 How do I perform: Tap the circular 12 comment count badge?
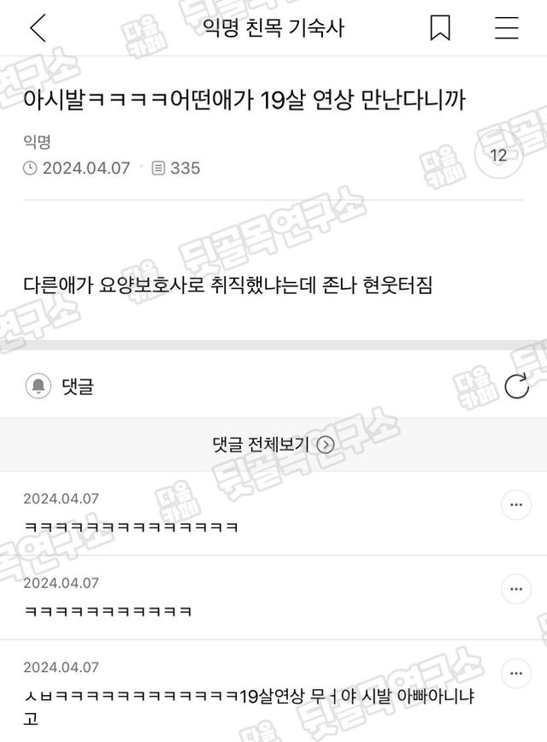coord(499,155)
